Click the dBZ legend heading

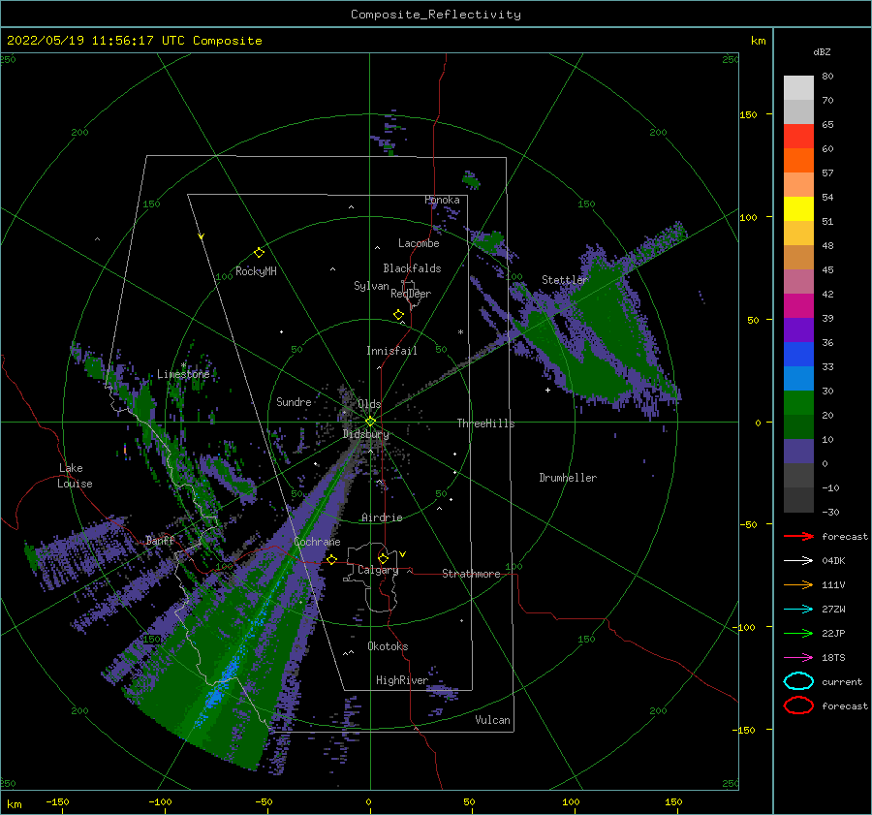822,51
